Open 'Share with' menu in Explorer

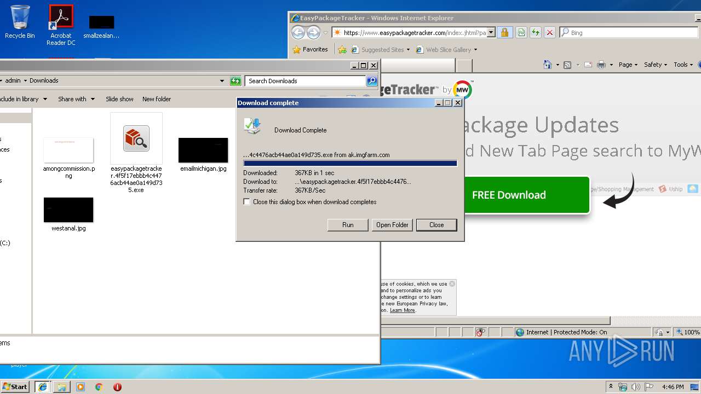(77, 99)
